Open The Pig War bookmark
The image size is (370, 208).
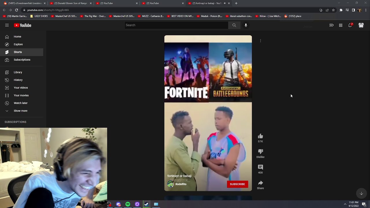(93, 16)
